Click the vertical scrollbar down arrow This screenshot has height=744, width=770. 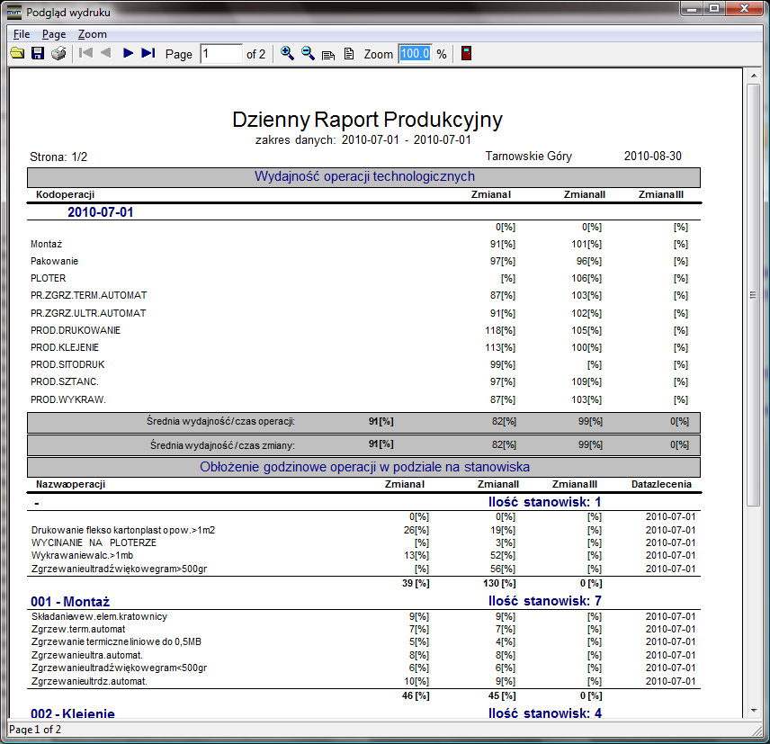pyautogui.click(x=754, y=713)
